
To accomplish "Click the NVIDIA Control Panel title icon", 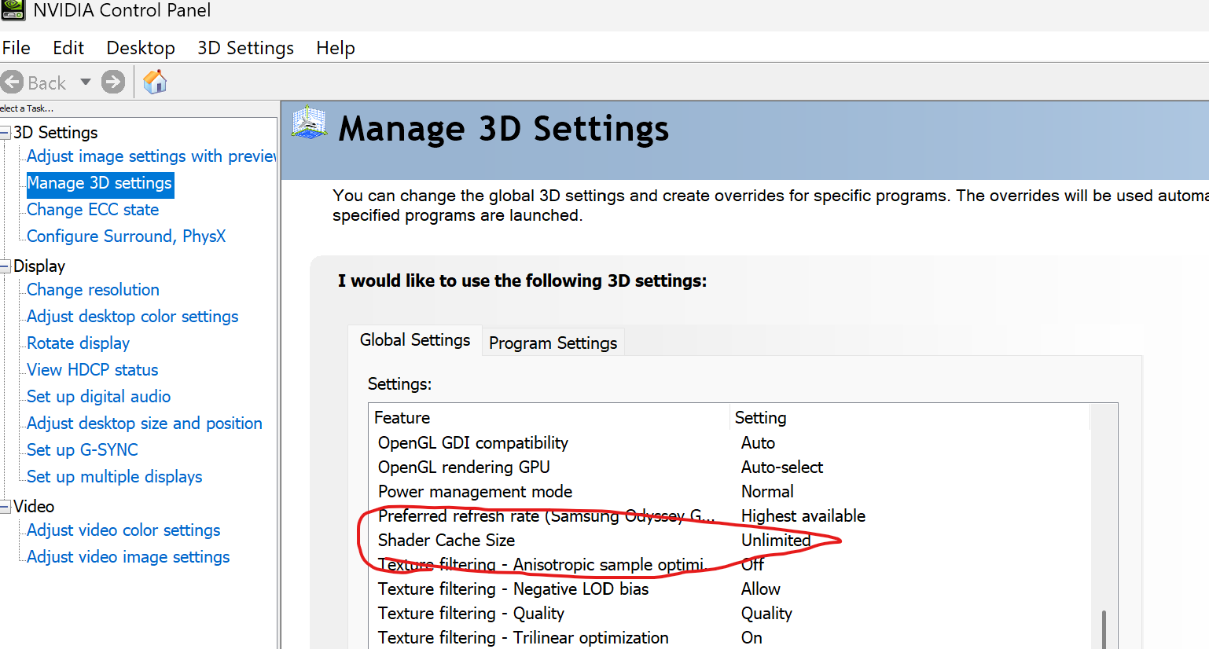I will click(13, 9).
